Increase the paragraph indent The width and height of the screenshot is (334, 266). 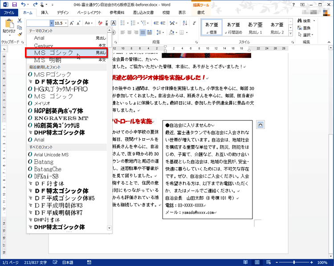pyautogui.click(x=163, y=23)
